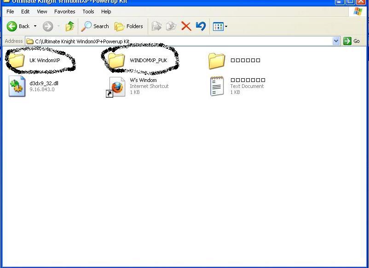The height and width of the screenshot is (268, 369).
Task: Click the 'WINDOMXP_PUK' folder name
Action: click(x=149, y=60)
